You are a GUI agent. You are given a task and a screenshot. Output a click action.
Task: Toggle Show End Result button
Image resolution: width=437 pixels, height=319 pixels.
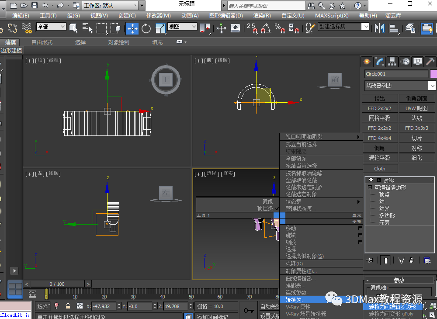385,260
